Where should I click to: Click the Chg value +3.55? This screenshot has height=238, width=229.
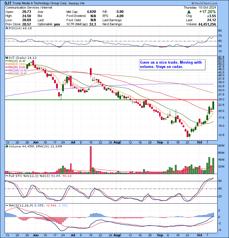click(212, 16)
